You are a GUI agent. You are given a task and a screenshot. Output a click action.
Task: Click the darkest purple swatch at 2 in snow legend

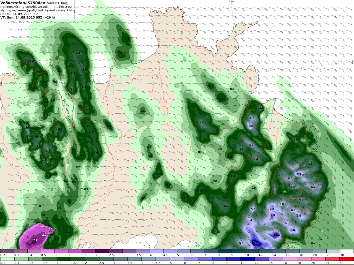[x=102, y=251]
